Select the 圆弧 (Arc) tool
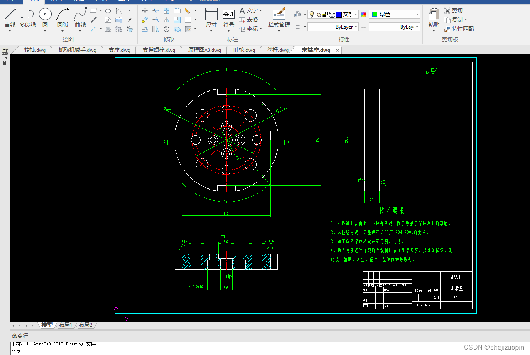Screen dimensions: 530x355 (x=63, y=18)
